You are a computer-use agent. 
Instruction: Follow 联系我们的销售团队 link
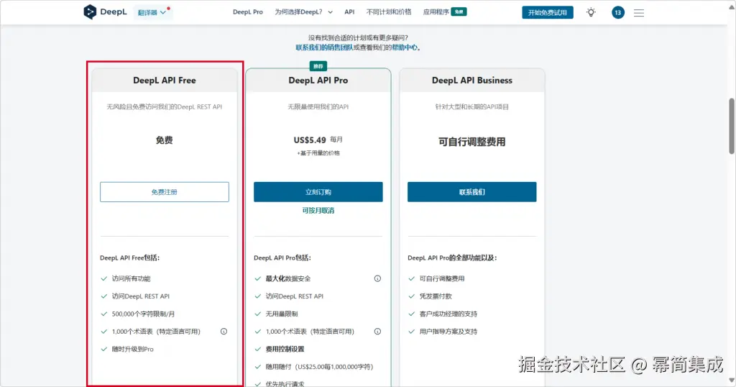324,47
